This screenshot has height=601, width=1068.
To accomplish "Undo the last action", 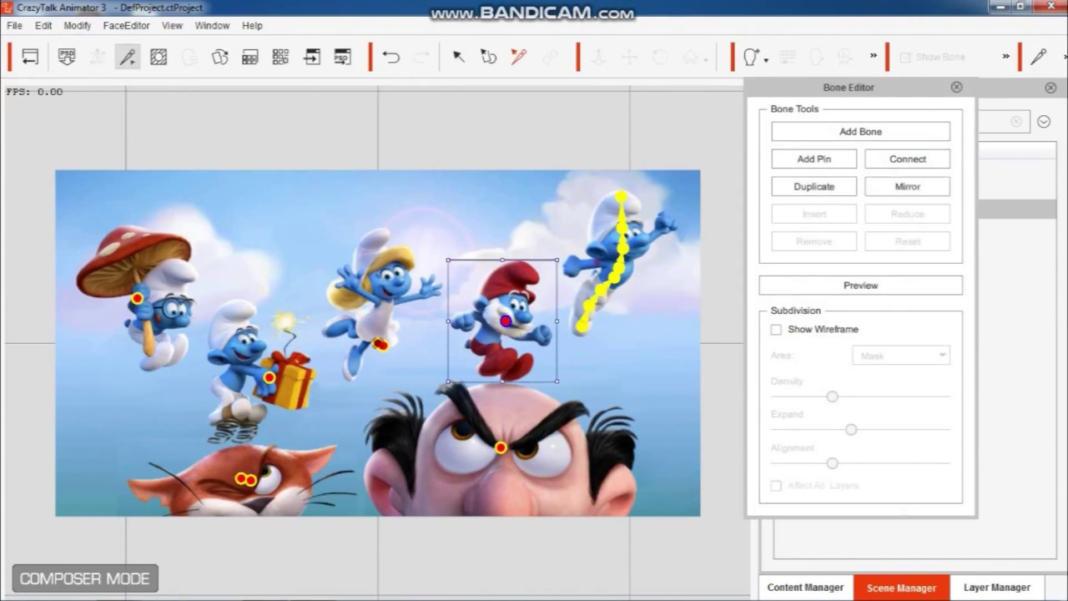I will (390, 57).
